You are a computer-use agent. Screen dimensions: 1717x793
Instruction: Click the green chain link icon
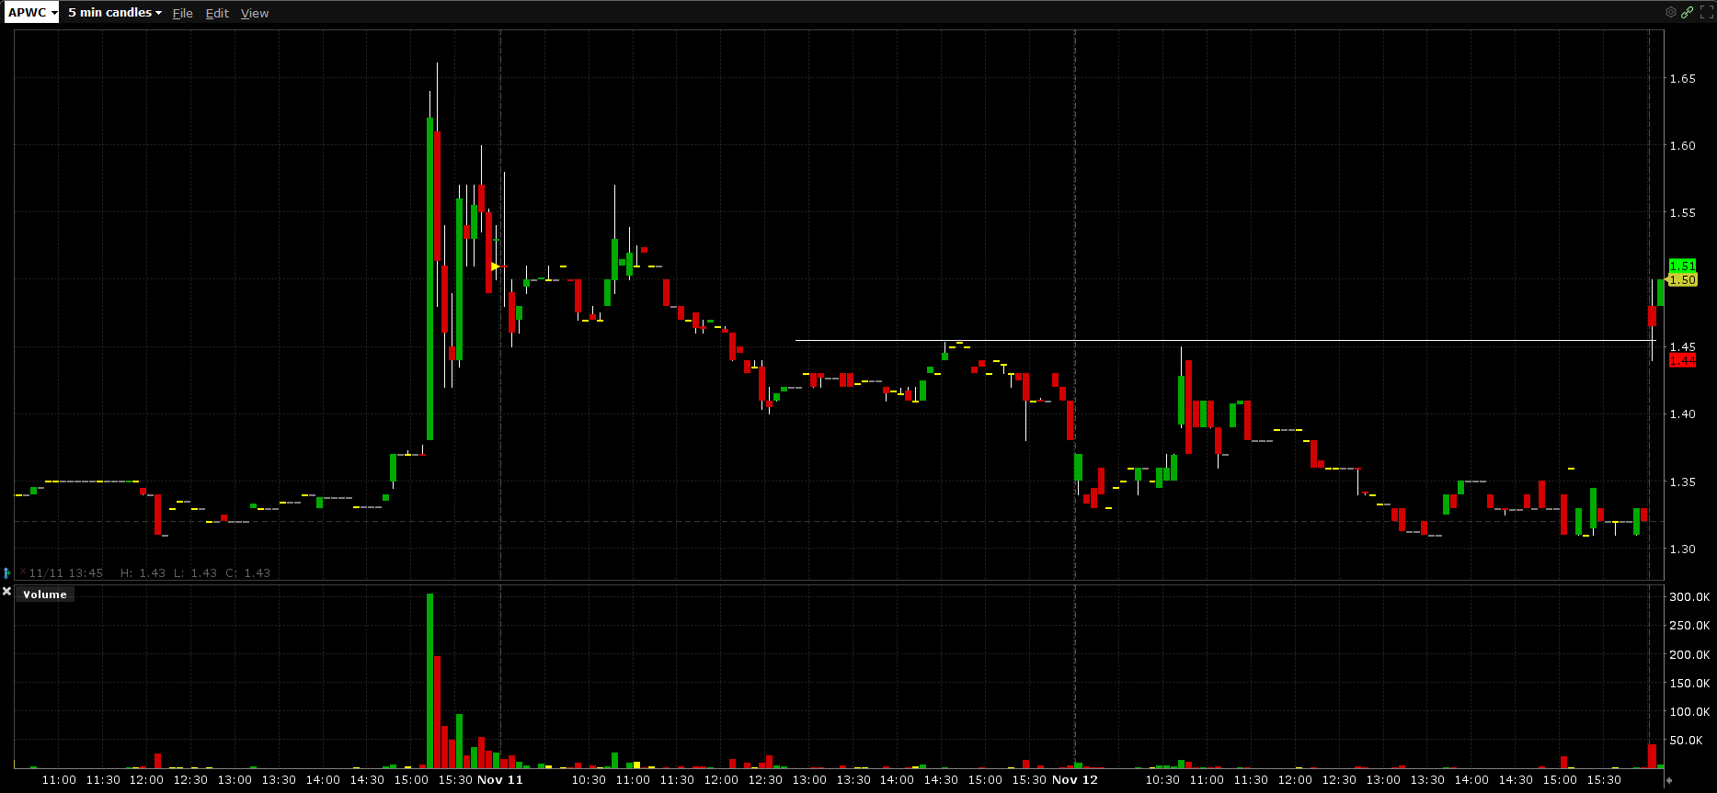[1688, 12]
